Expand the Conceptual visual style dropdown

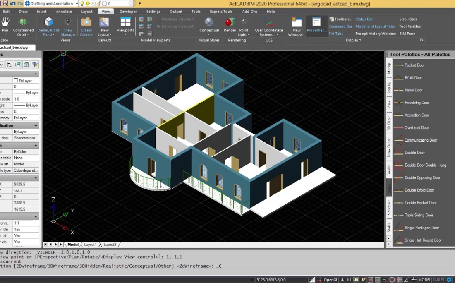click(x=209, y=35)
